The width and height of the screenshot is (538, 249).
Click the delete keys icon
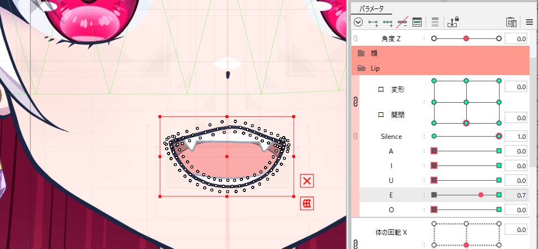402,22
